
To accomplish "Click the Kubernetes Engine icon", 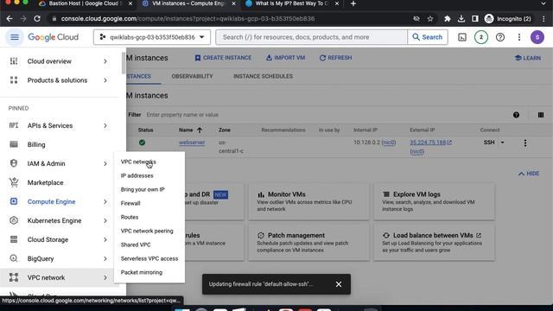I will click(x=14, y=220).
